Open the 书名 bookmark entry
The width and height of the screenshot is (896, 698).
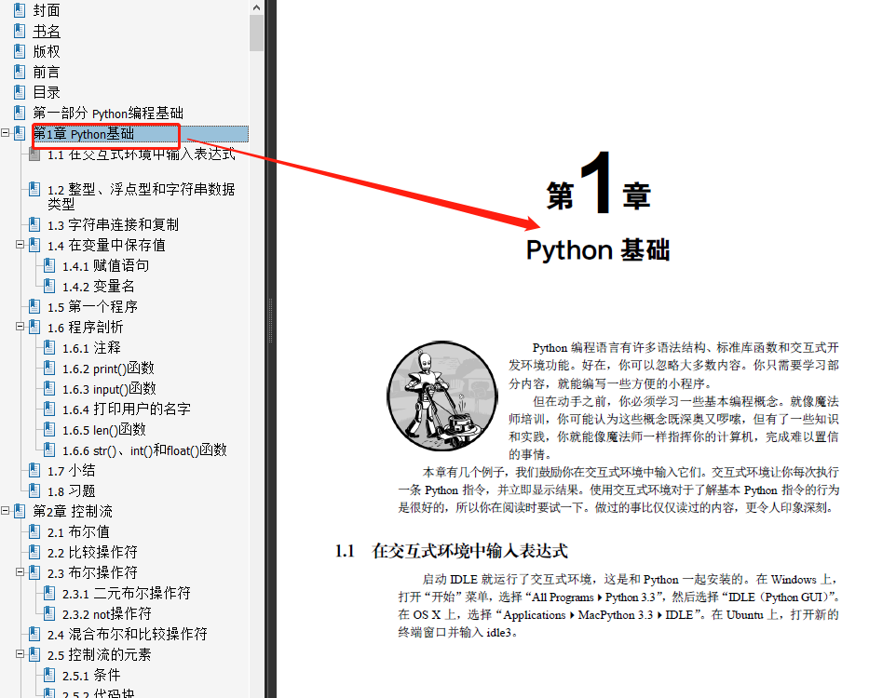(46, 31)
